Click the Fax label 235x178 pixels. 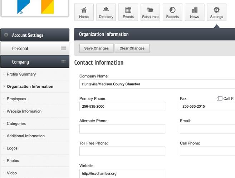[183, 98]
